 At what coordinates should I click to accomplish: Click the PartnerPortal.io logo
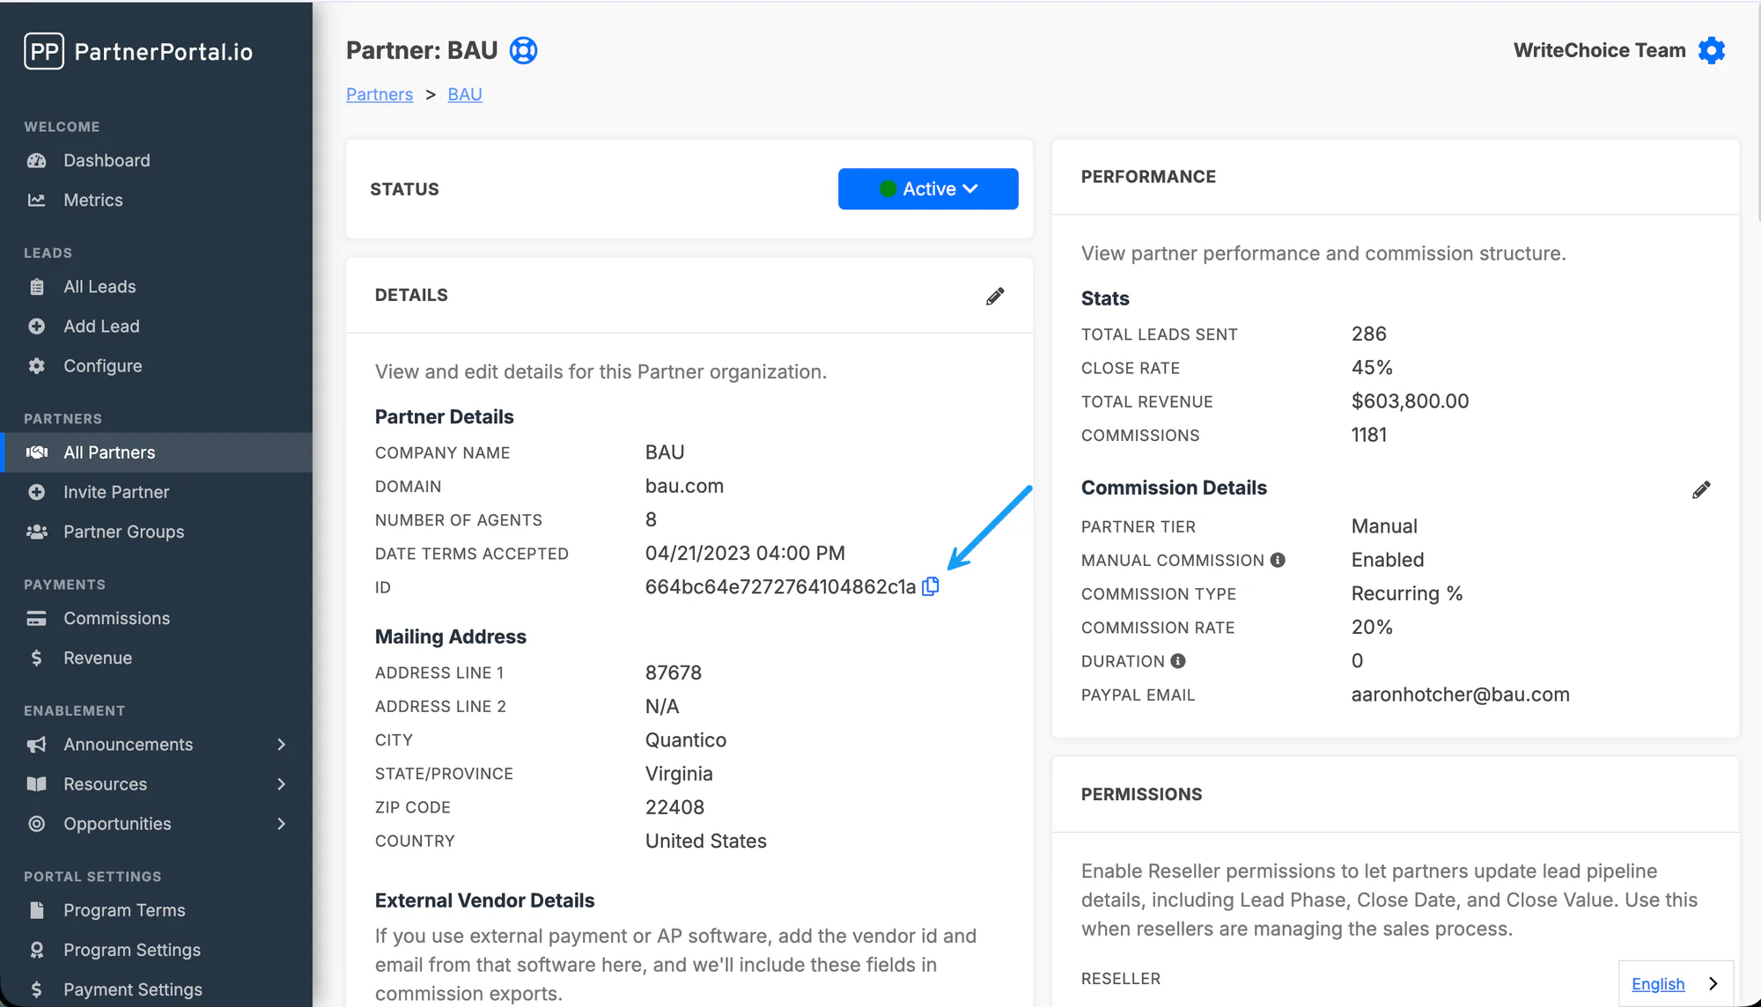pos(138,52)
